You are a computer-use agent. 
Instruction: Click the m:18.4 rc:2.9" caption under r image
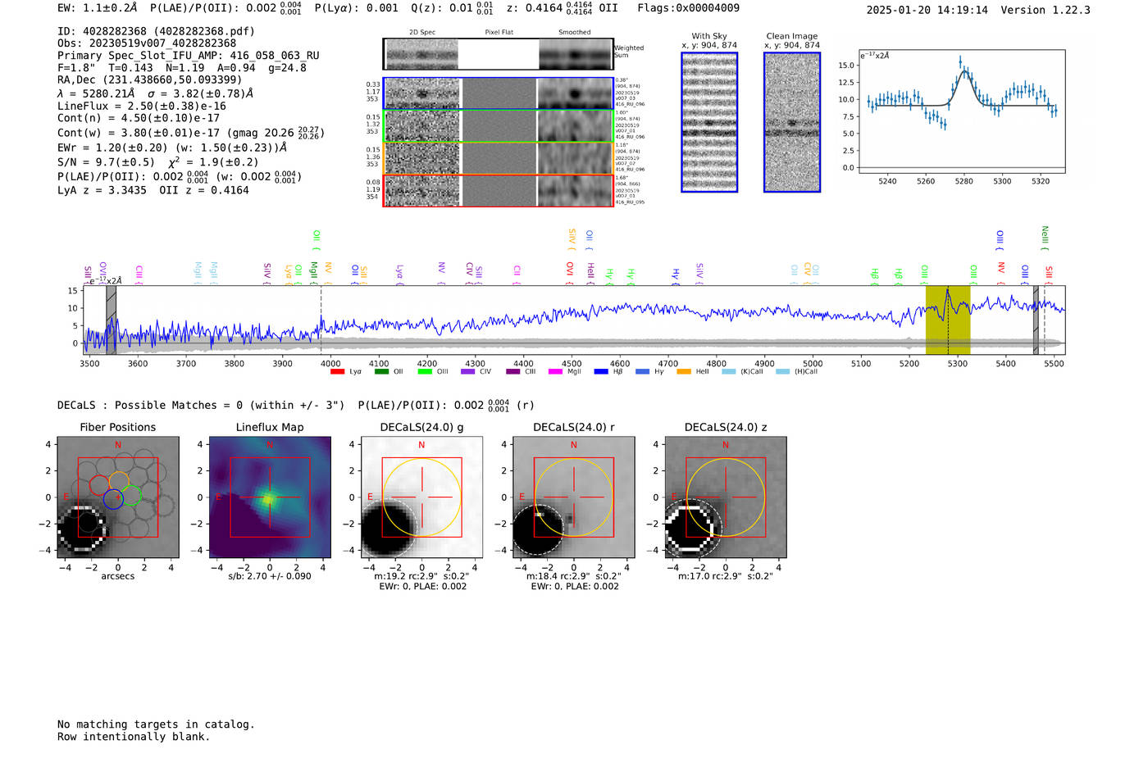(573, 576)
